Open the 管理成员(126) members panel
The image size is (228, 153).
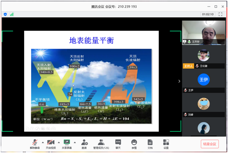pos(101,144)
